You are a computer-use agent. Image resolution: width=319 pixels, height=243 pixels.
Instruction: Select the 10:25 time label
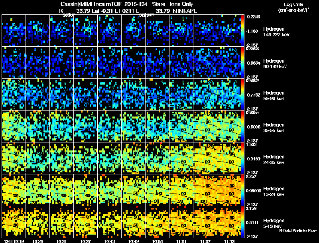click(x=37, y=241)
